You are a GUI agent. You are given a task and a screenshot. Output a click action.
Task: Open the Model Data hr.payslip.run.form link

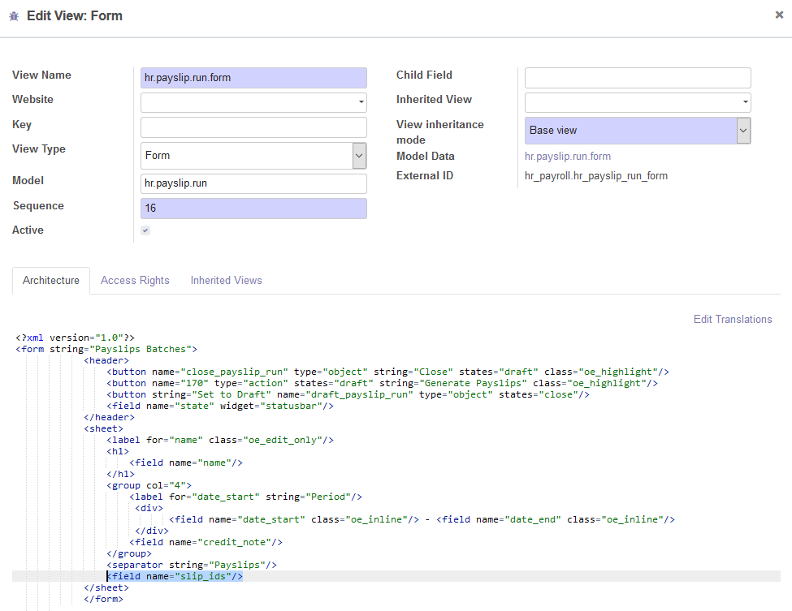[568, 157]
